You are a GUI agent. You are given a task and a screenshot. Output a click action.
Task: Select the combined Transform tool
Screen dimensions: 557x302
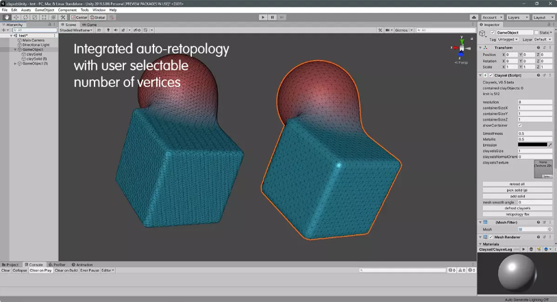53,17
